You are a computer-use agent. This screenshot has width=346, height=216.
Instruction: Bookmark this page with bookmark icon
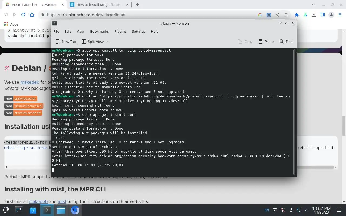coord(286,15)
